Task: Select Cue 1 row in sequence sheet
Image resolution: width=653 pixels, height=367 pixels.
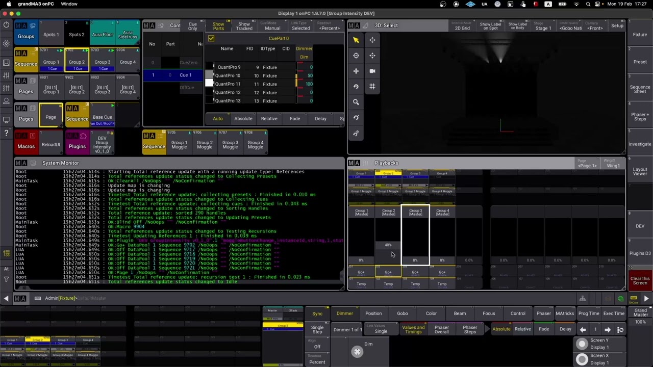Action: [173, 75]
